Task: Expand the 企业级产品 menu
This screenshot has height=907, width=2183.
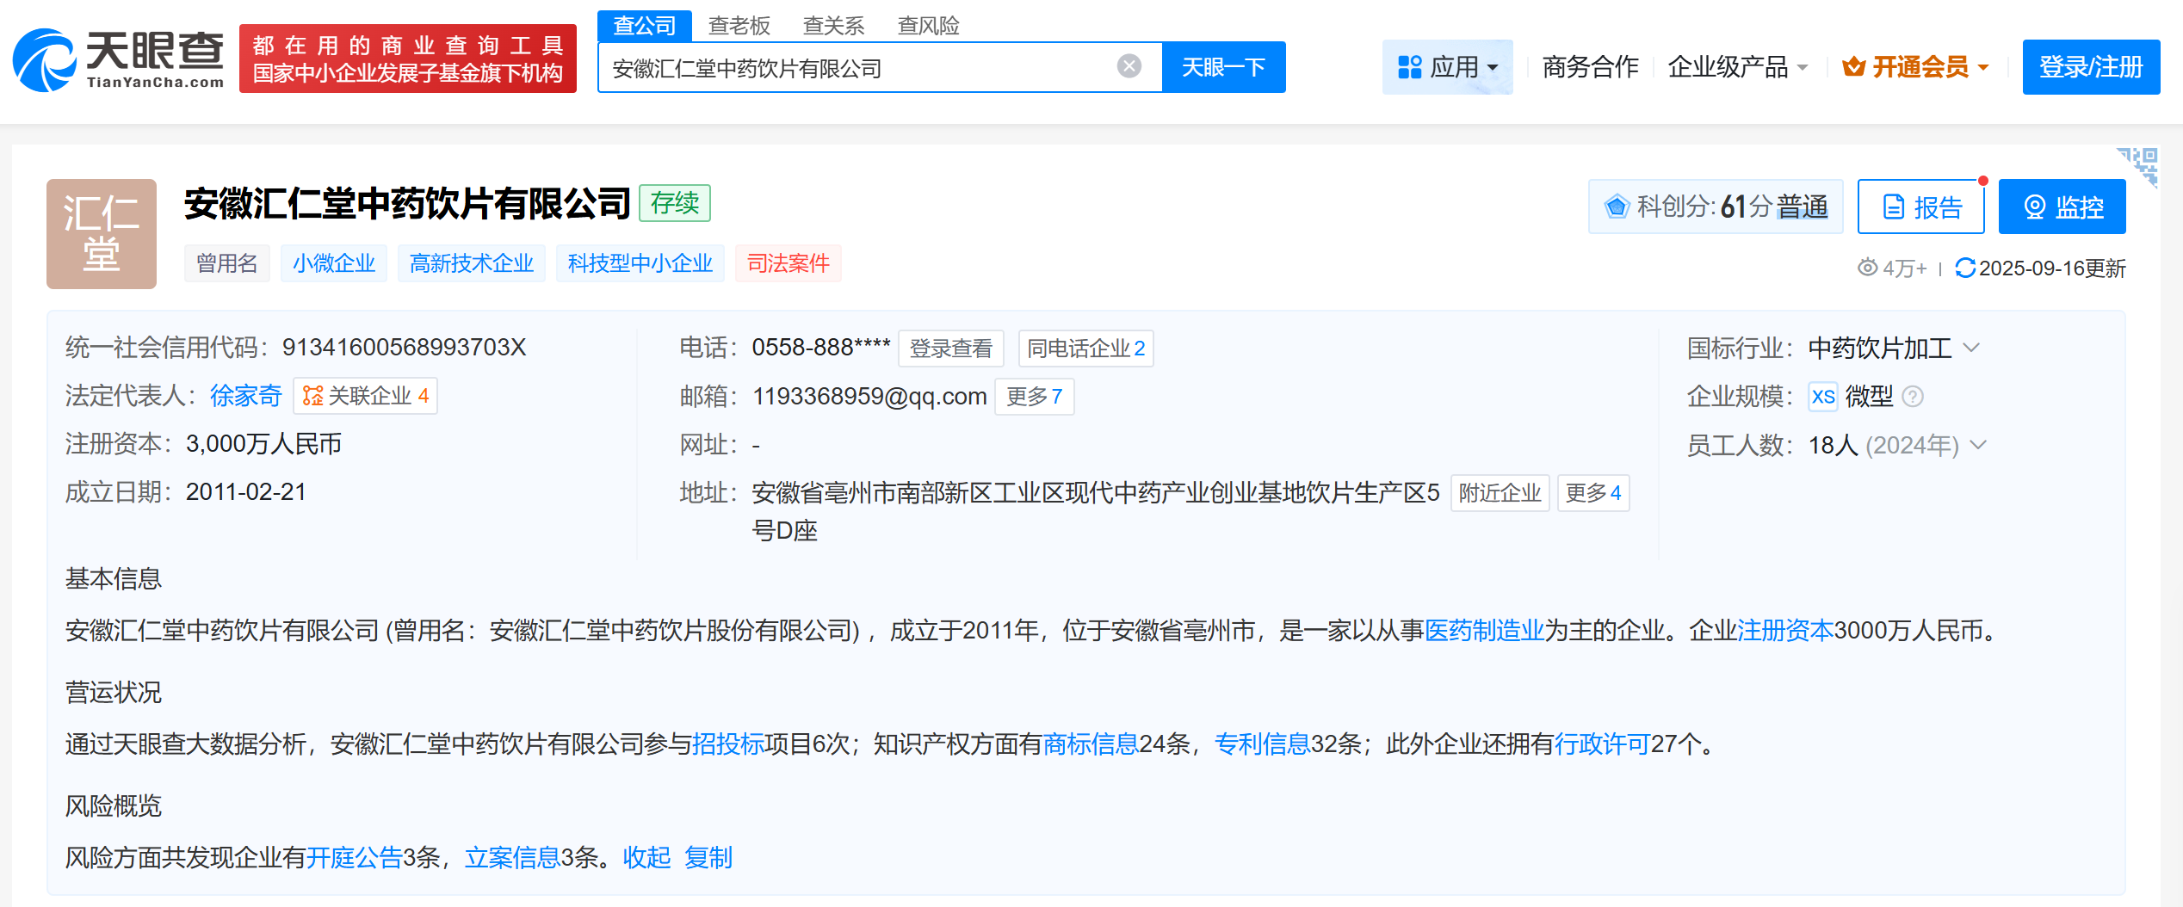Action: (1737, 67)
